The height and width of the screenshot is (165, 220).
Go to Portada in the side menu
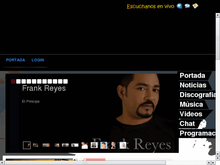(x=192, y=76)
